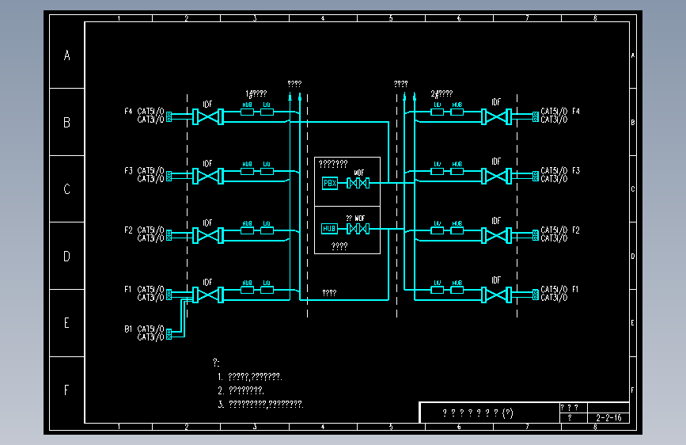686x445 pixels.
Task: Select column number 4 on the top border
Action: point(323,18)
